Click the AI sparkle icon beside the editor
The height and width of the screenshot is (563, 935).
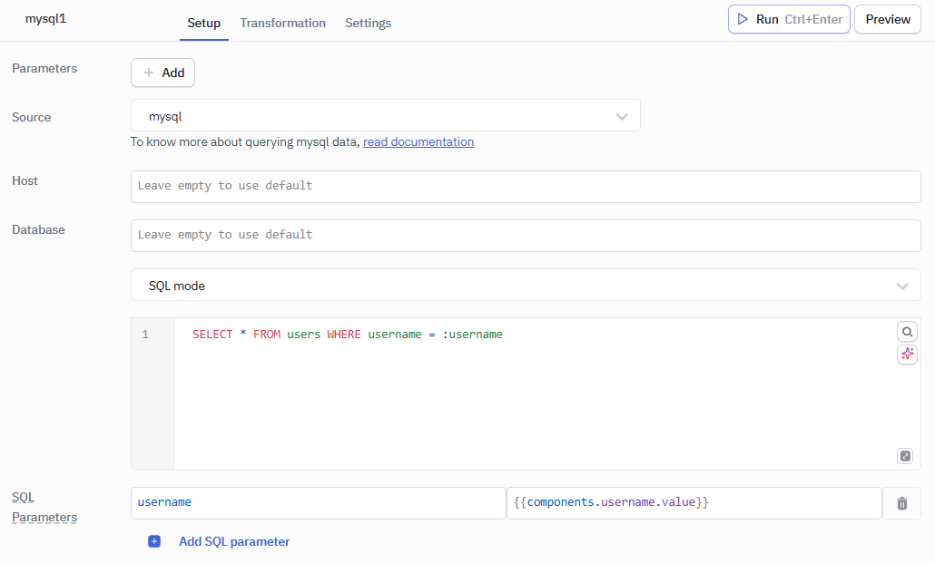(x=907, y=354)
